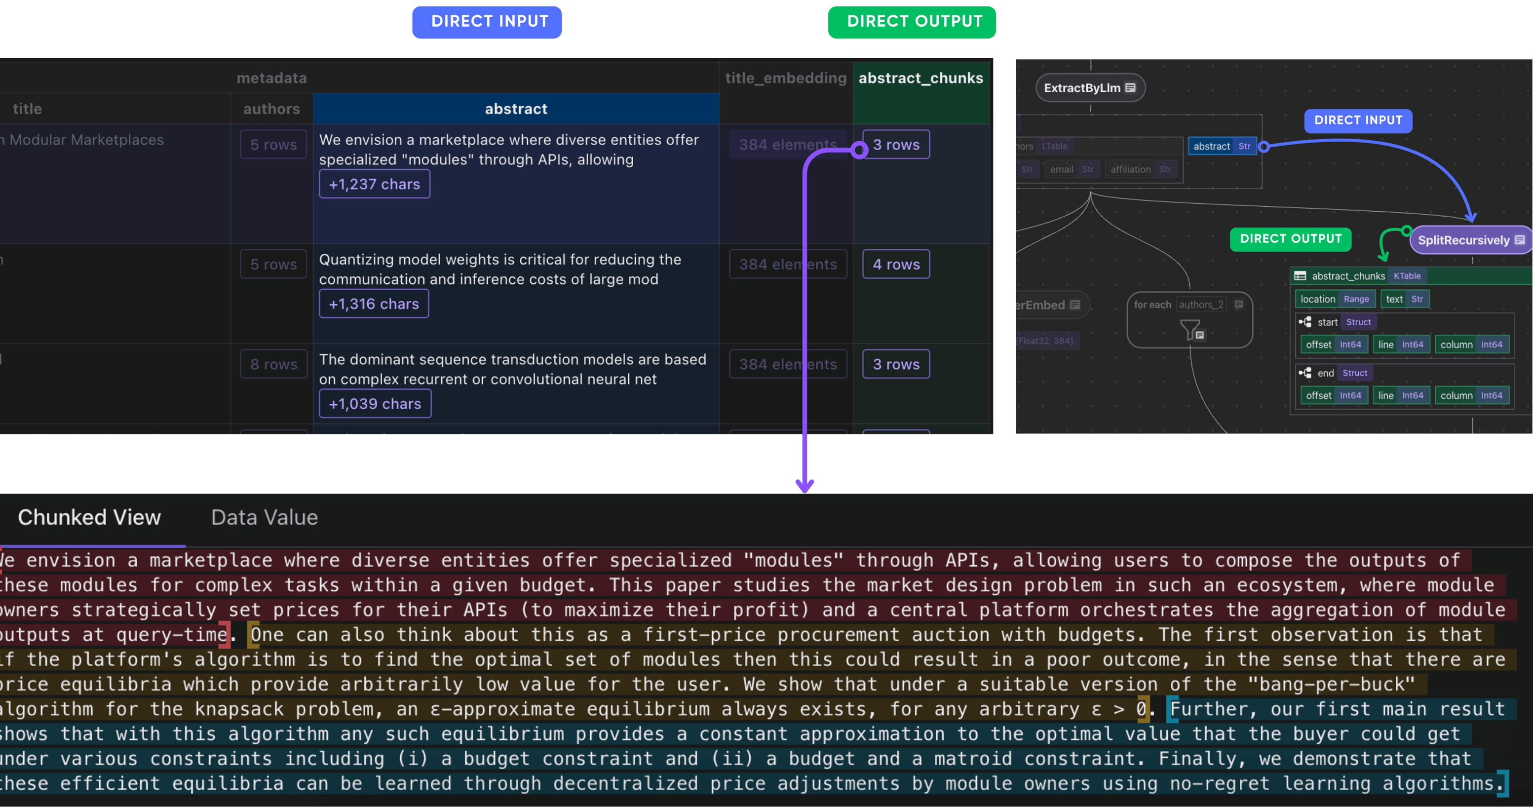Switch to the Data Value tab
Screen dimensions: 1533x808
click(264, 518)
